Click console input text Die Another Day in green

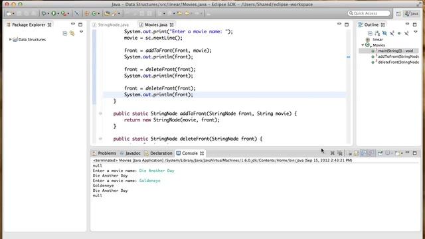click(157, 171)
